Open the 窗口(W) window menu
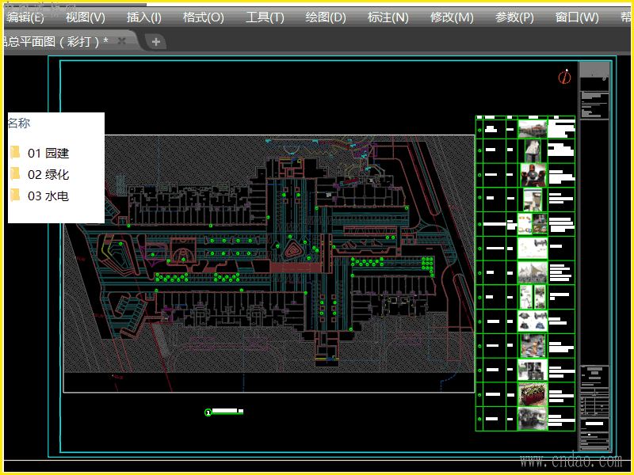The height and width of the screenshot is (475, 634). click(577, 17)
